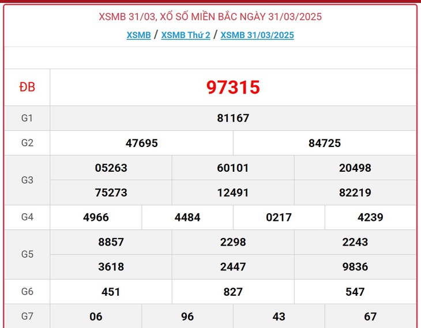Image resolution: width=421 pixels, height=328 pixels.
Task: Select G3 result 12491
Action: (x=233, y=193)
